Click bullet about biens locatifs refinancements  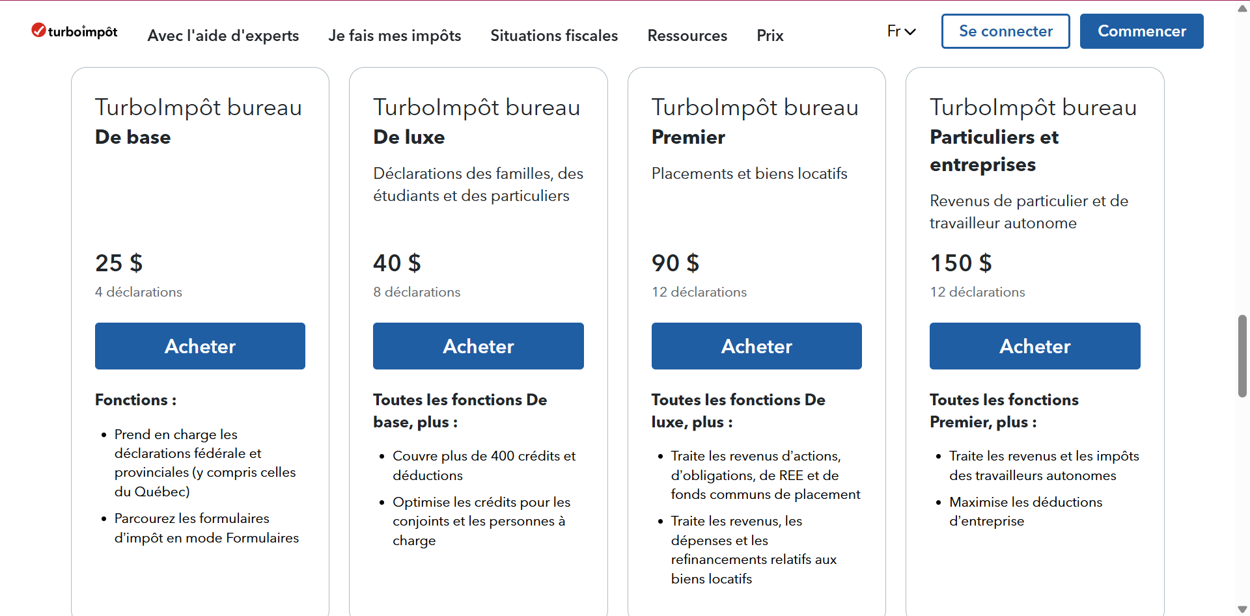point(753,550)
